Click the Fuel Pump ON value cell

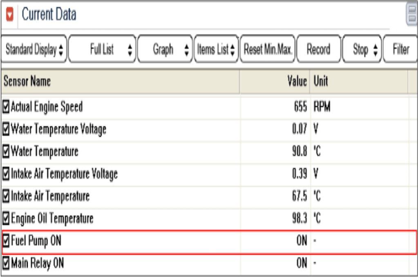tap(302, 241)
